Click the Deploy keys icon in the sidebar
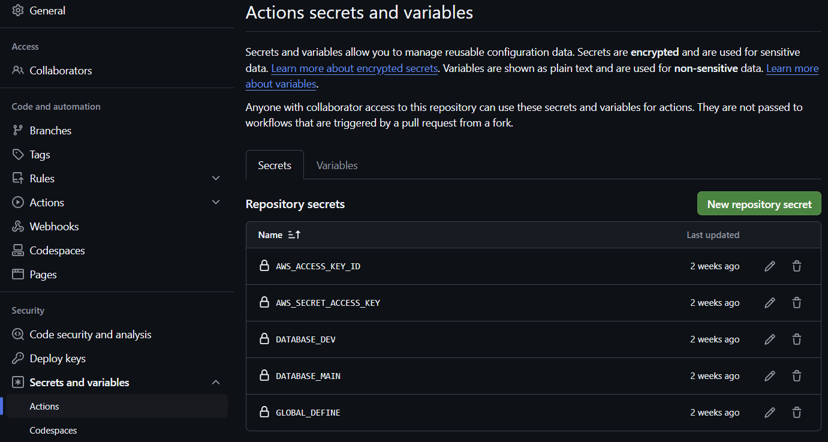This screenshot has width=828, height=442. tap(17, 358)
